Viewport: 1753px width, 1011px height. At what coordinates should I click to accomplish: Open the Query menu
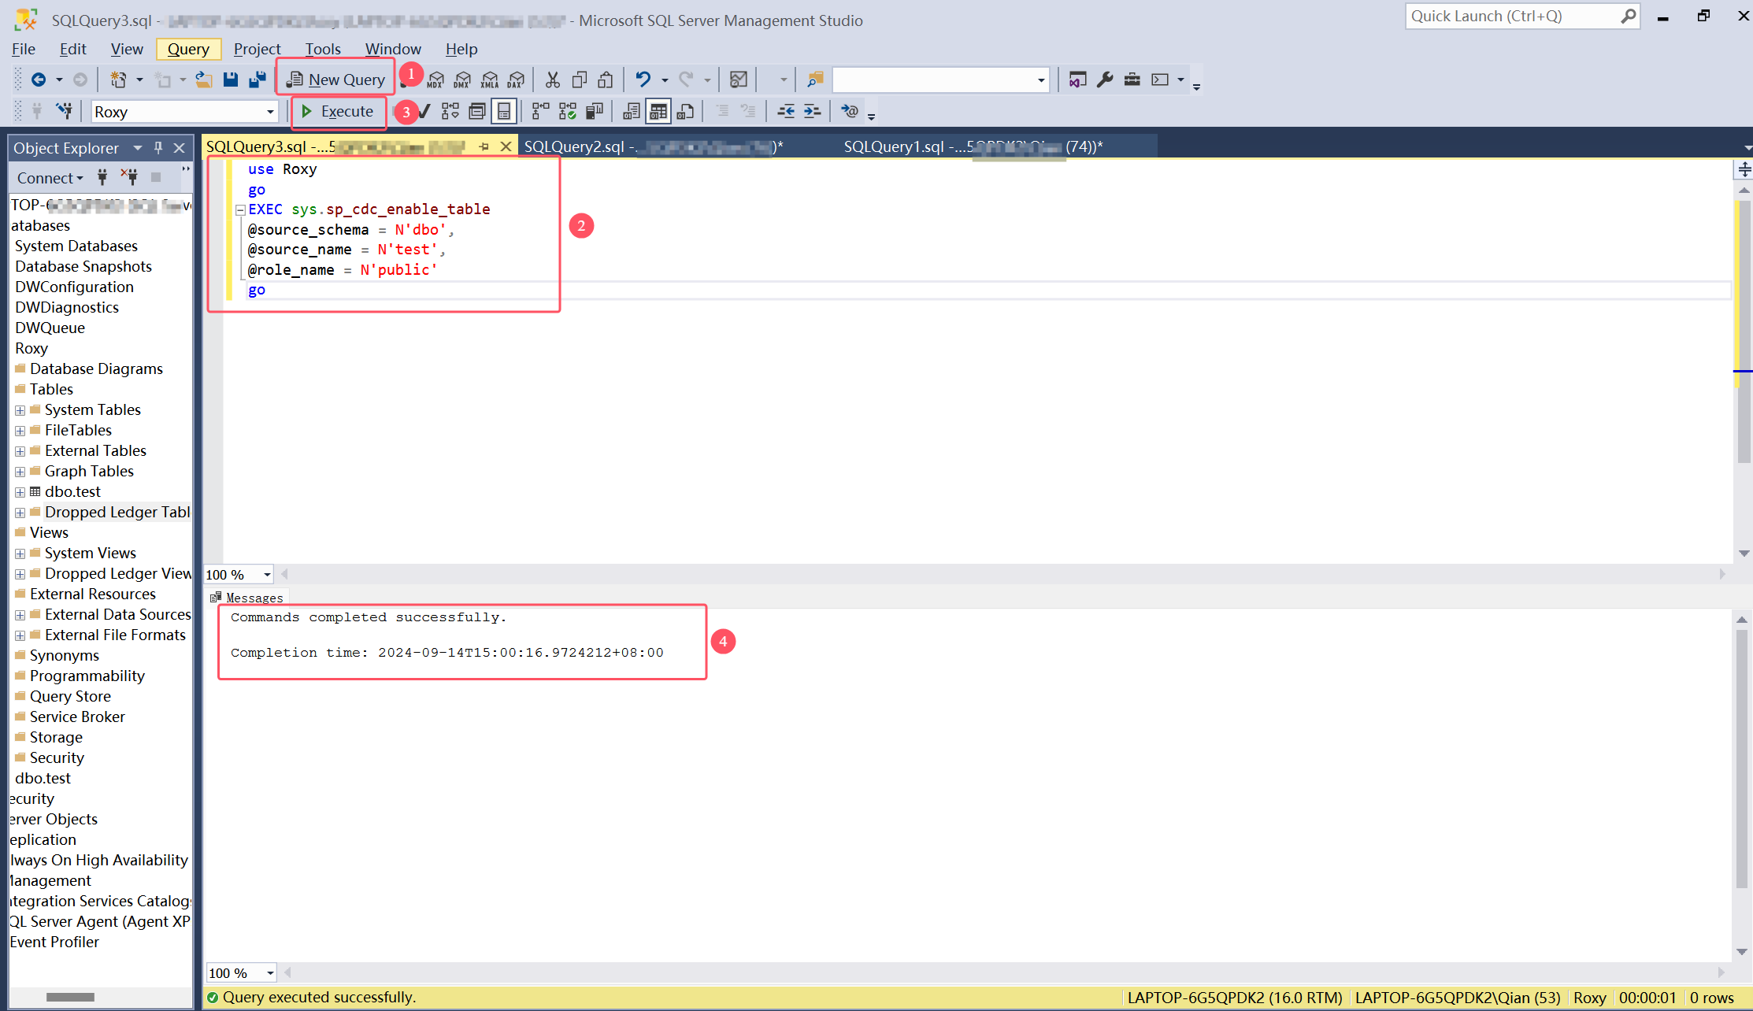[188, 49]
